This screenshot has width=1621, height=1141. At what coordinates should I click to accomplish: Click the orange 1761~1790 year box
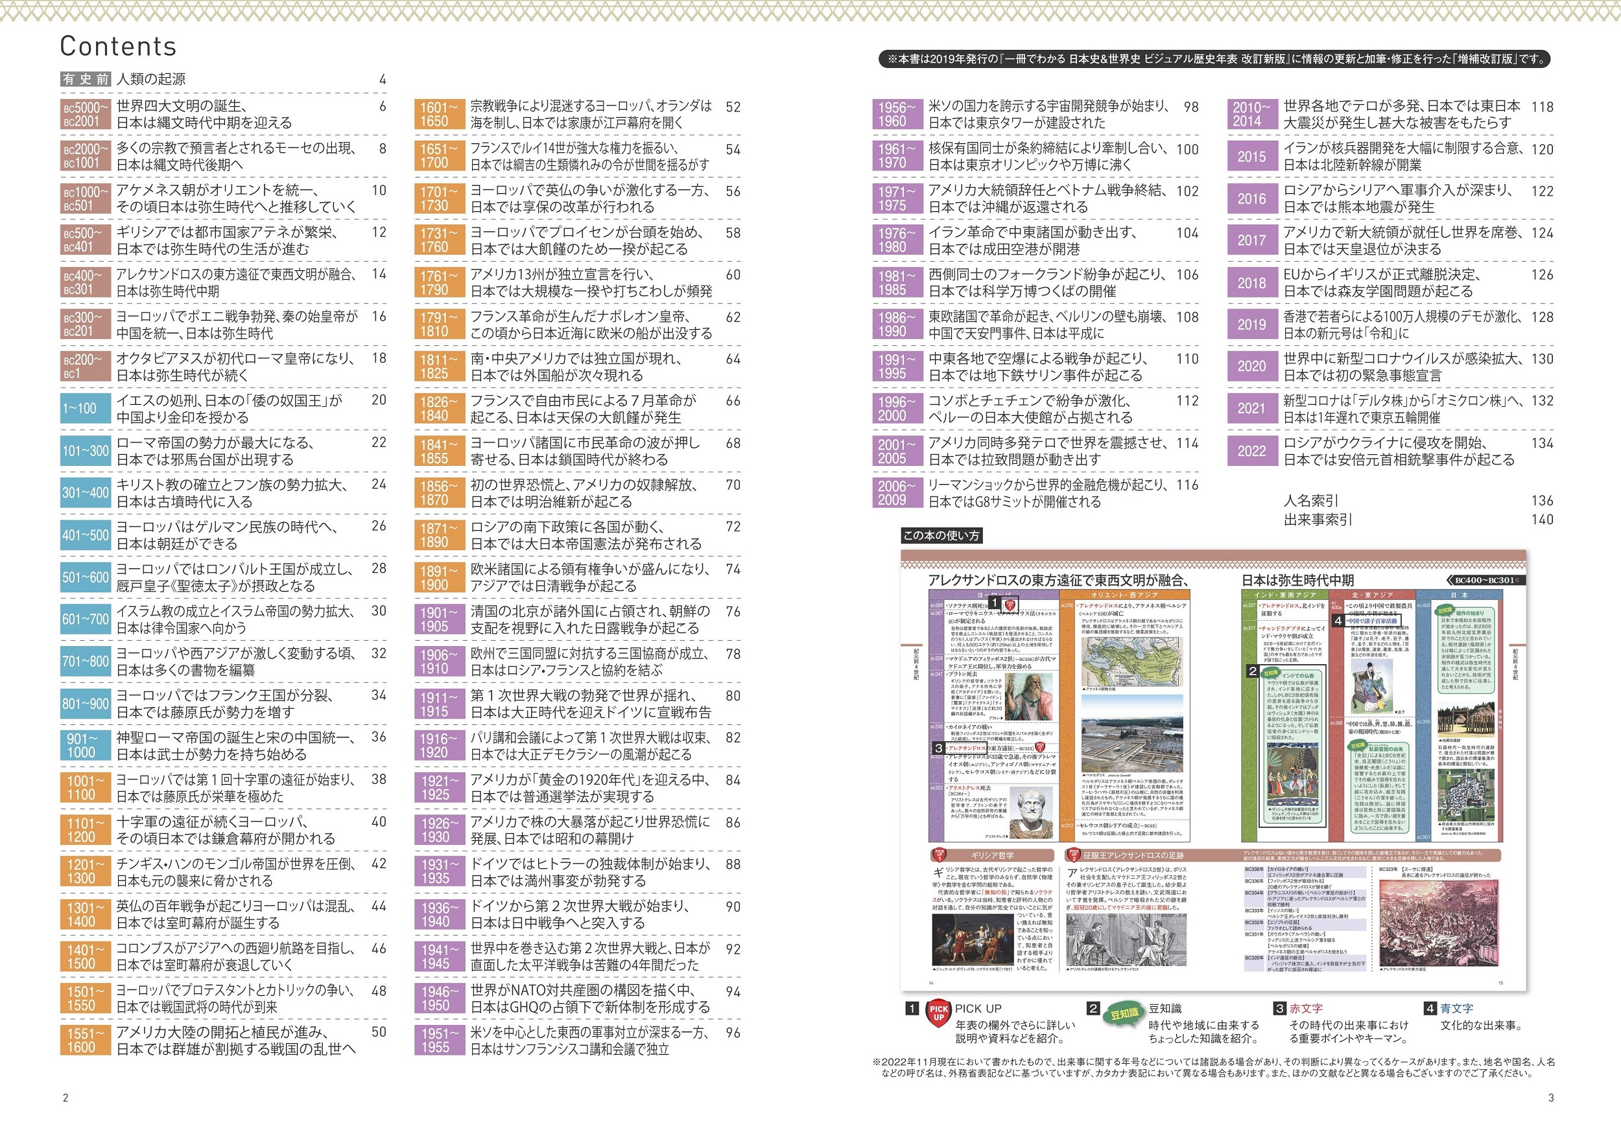440,283
